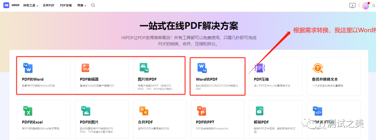
Task: Click the 解锁PDF card title
Action: pyautogui.click(x=261, y=122)
